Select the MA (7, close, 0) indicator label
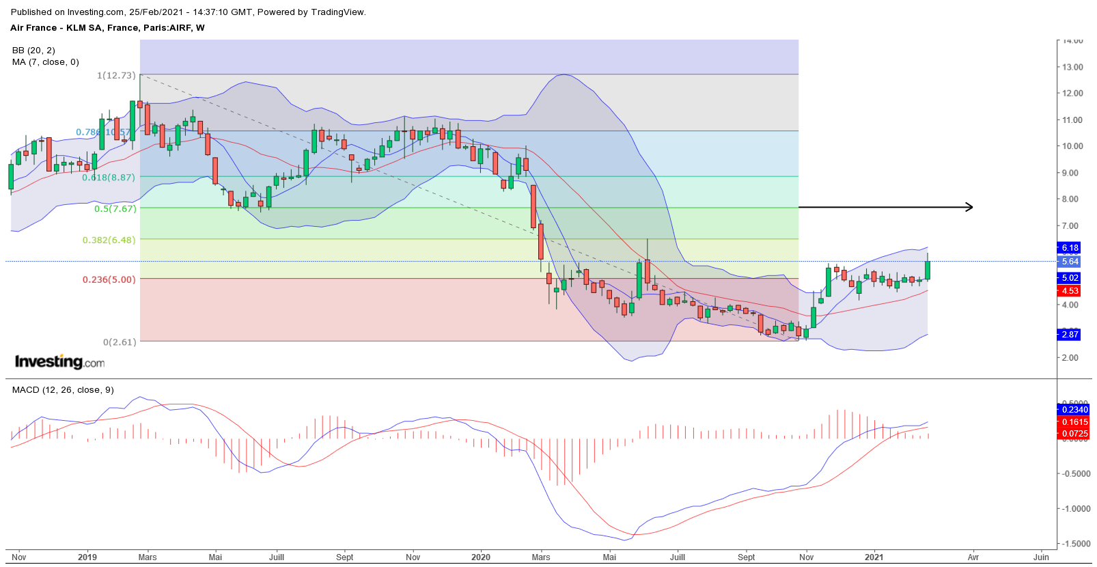The width and height of the screenshot is (1097, 567). [x=45, y=62]
